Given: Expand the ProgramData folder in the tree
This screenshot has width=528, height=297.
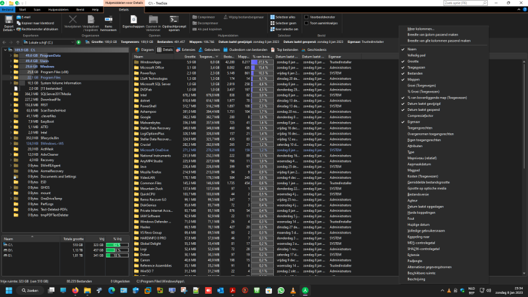Looking at the screenshot, I should [12, 56].
